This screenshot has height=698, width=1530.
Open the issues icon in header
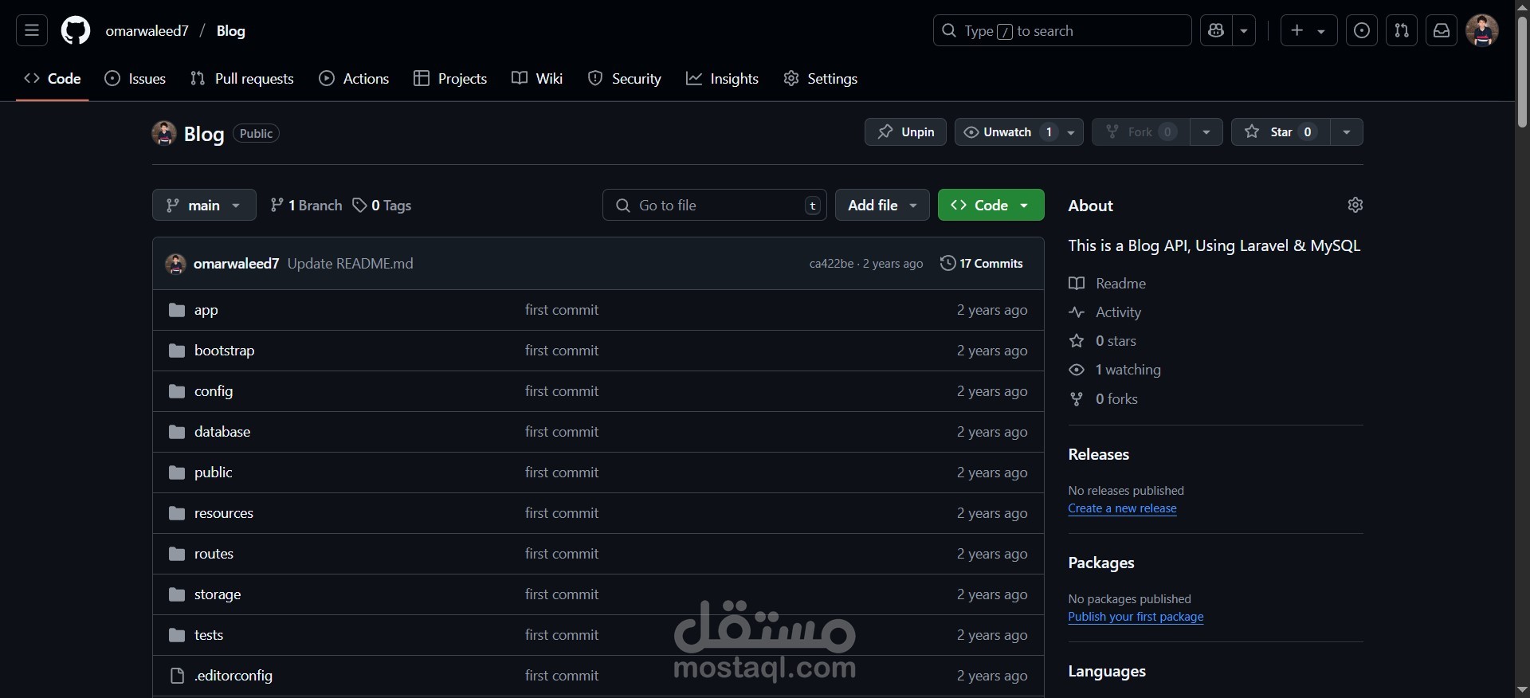click(x=1362, y=31)
